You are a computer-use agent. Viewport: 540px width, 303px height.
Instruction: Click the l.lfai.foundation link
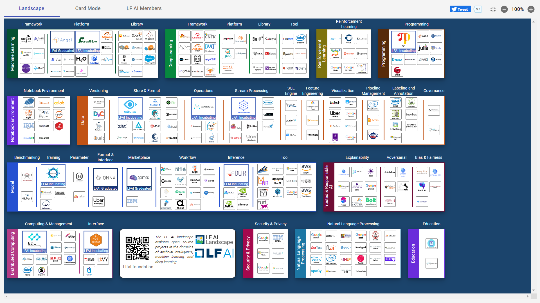click(138, 267)
